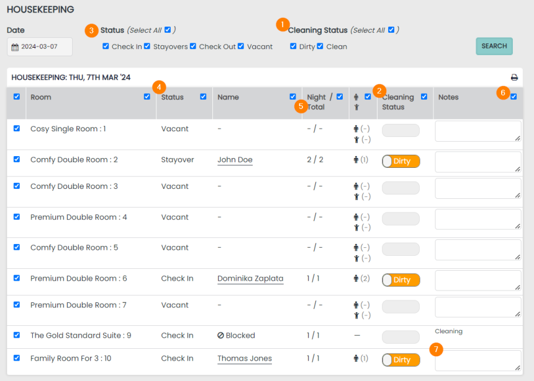Toggle Dirty switch for Comfy Double Room 2
Image resolution: width=534 pixels, height=381 pixels.
tap(401, 161)
